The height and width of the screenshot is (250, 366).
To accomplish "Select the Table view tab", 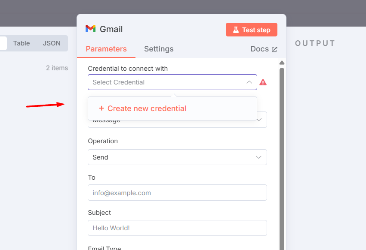I will coord(22,43).
